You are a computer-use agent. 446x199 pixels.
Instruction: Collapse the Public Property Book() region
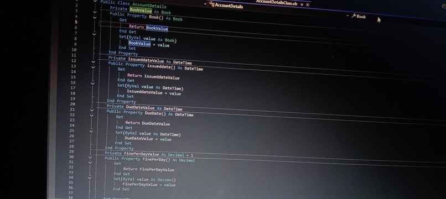pyautogui.click(x=95, y=12)
